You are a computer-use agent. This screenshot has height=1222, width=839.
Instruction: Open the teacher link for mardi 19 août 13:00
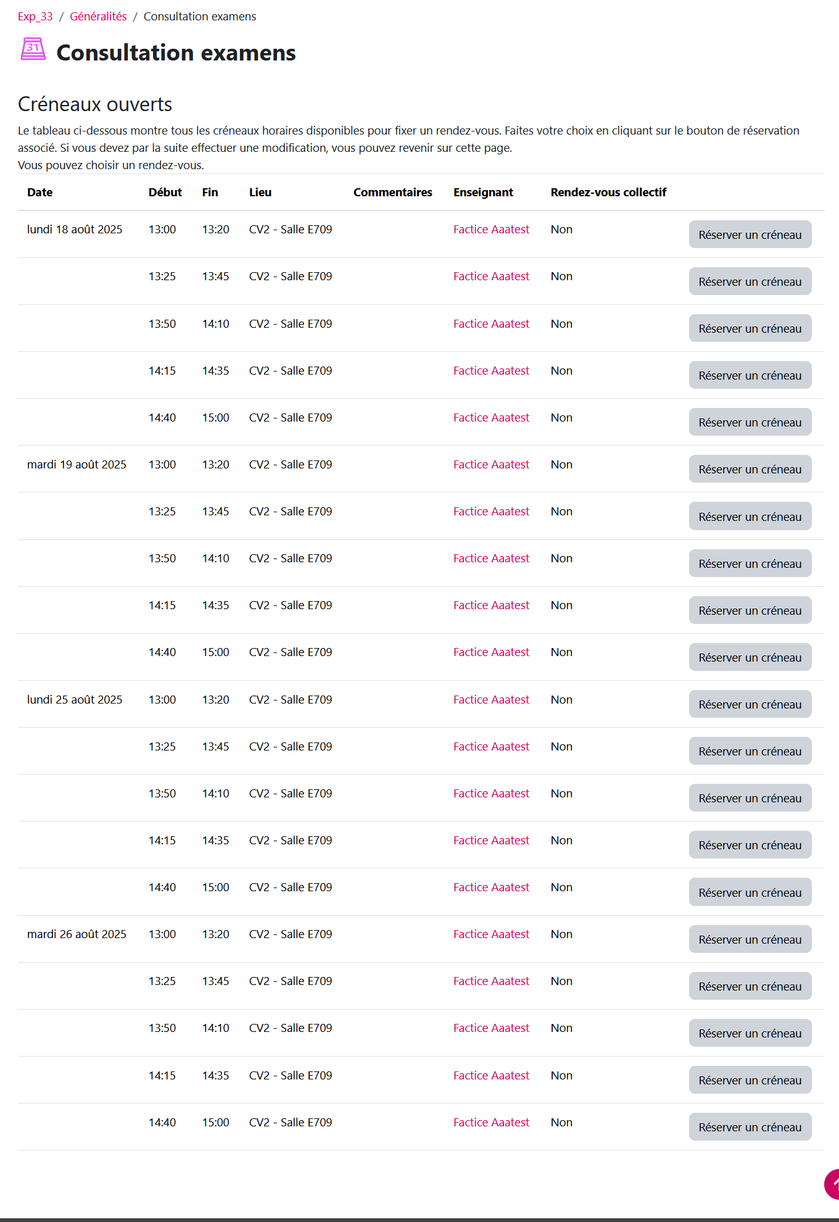coord(491,465)
